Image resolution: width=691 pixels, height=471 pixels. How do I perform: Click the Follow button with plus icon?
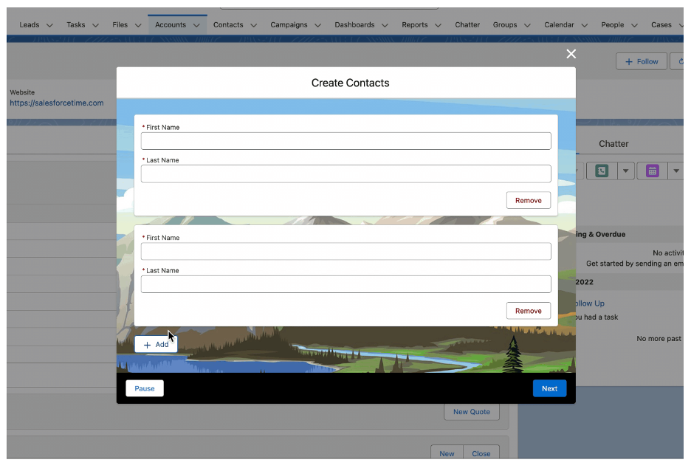(641, 62)
